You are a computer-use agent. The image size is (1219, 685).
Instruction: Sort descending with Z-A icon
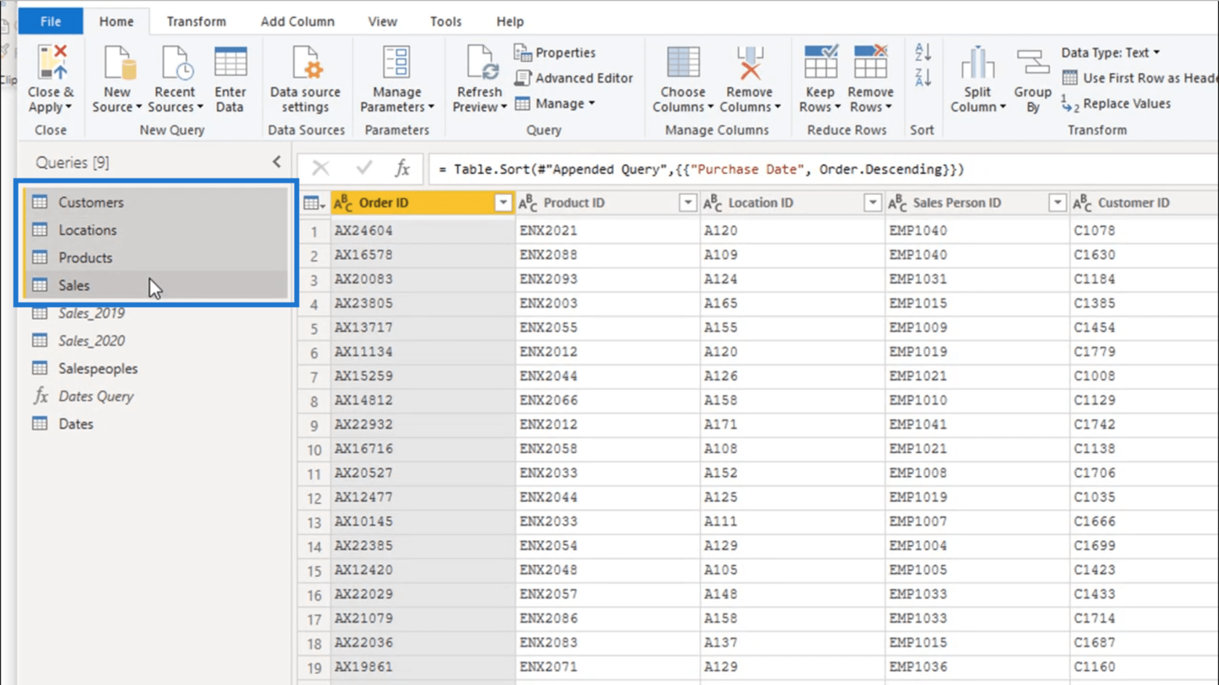pos(922,77)
